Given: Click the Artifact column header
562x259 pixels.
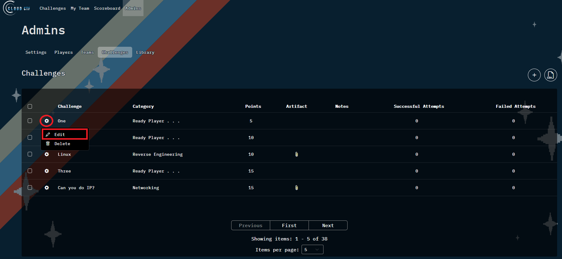Looking at the screenshot, I should (296, 106).
